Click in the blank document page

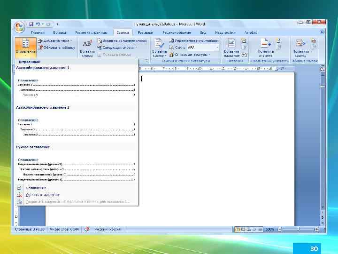[216, 149]
